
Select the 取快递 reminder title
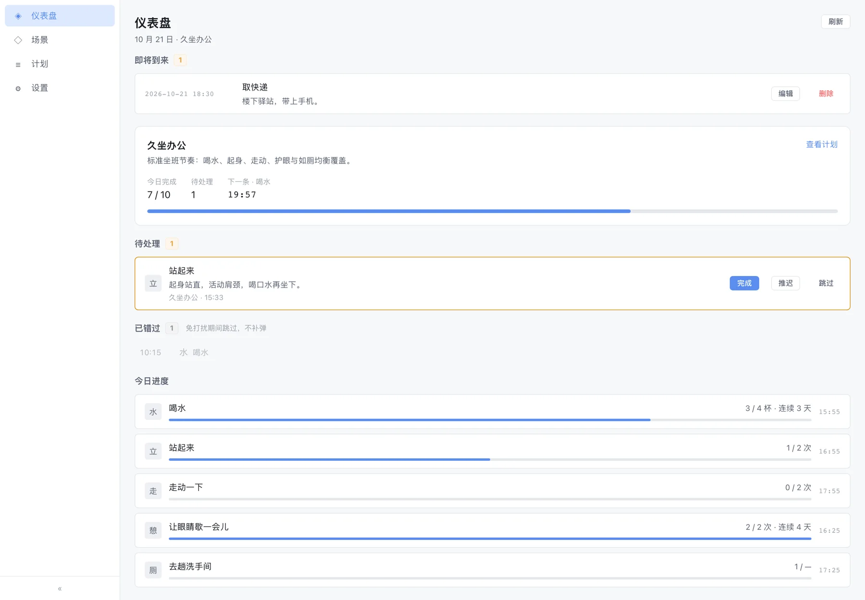[255, 87]
